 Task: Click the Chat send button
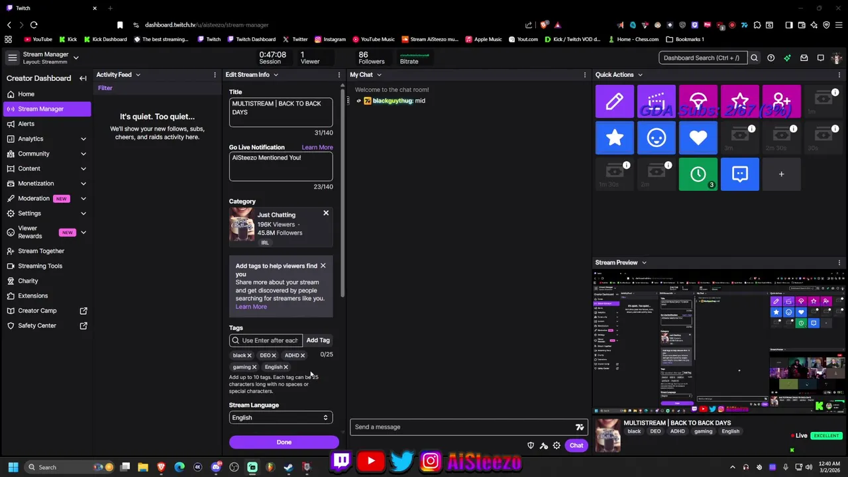pyautogui.click(x=576, y=445)
